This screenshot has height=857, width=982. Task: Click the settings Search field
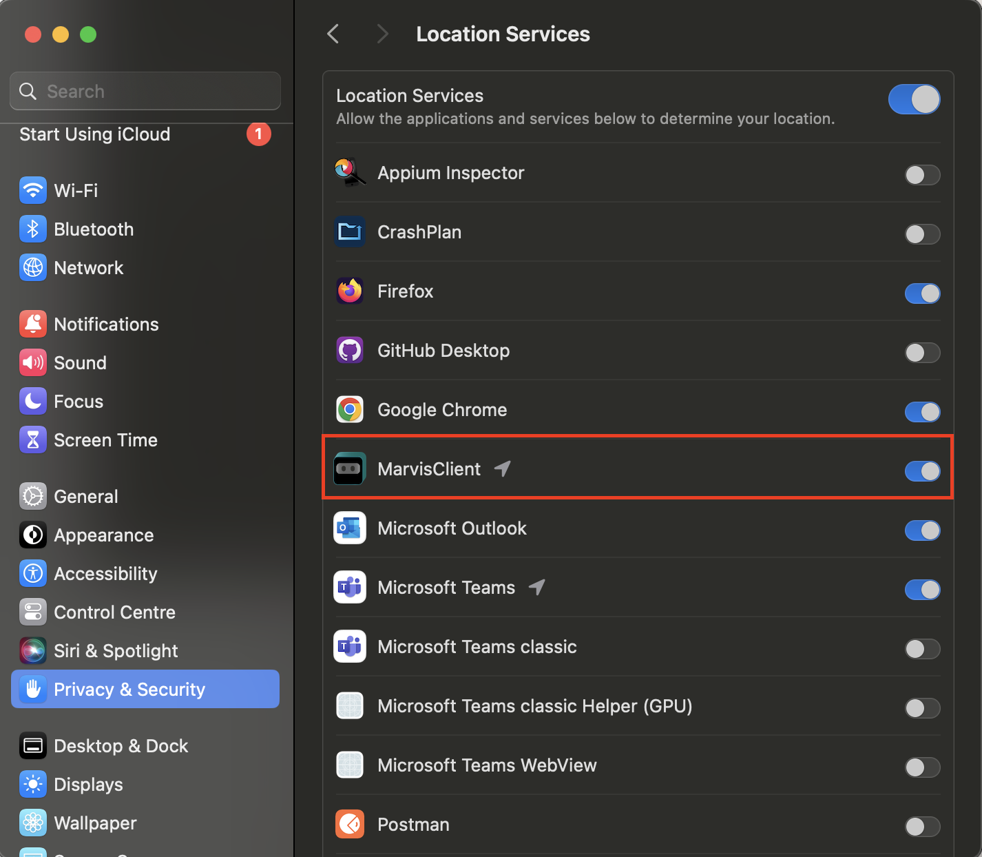point(145,92)
